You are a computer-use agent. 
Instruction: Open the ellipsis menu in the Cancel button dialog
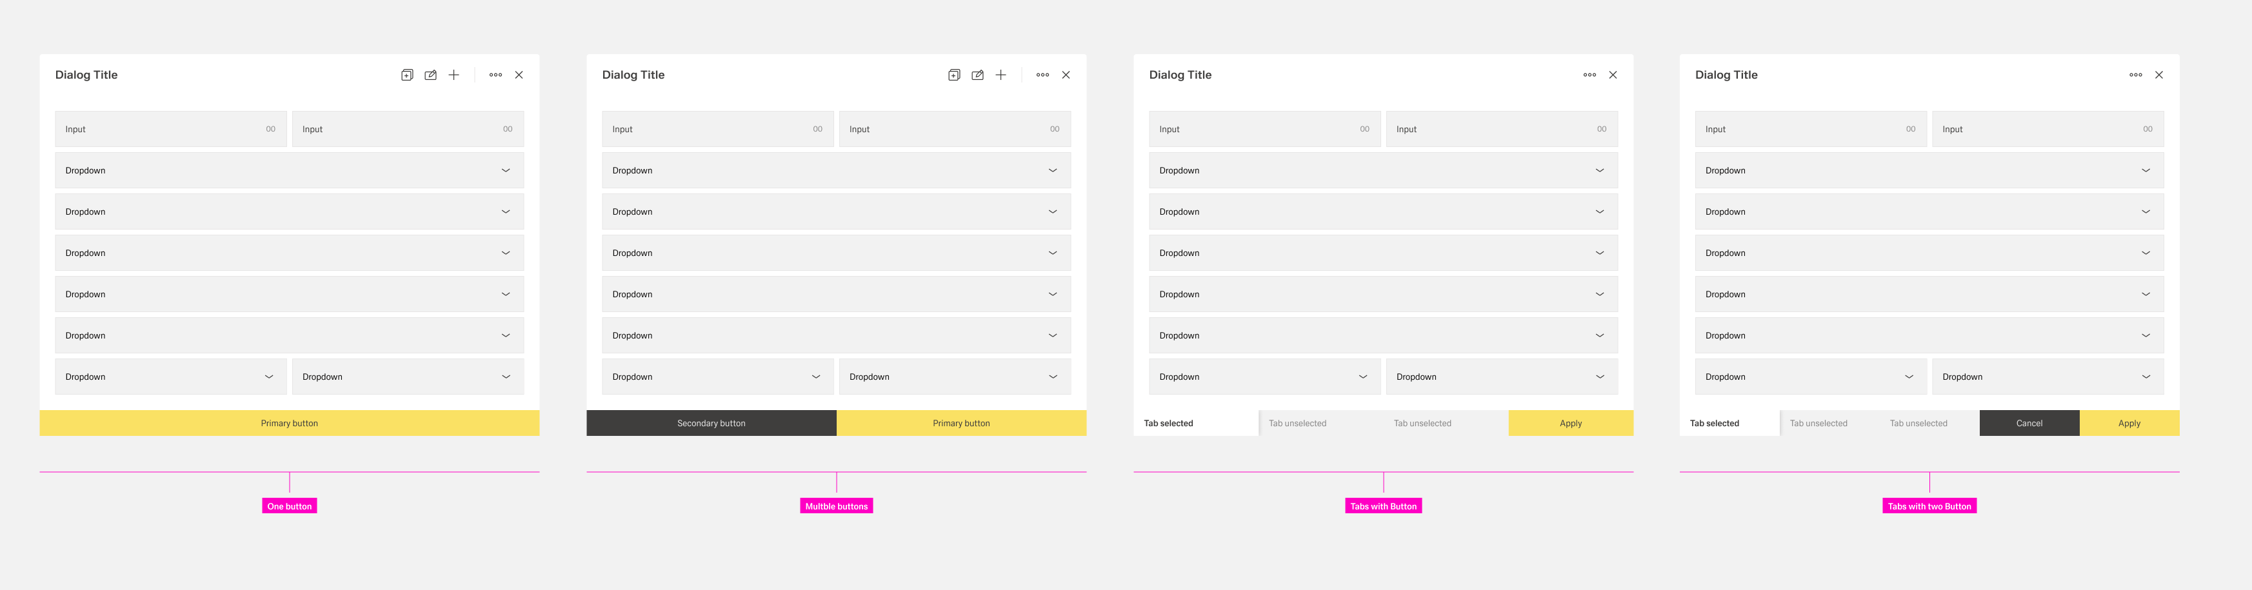2135,75
